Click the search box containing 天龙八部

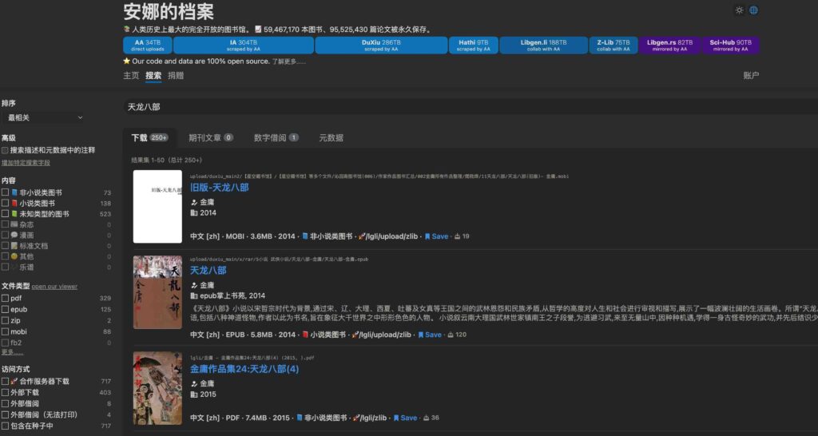click(463, 106)
